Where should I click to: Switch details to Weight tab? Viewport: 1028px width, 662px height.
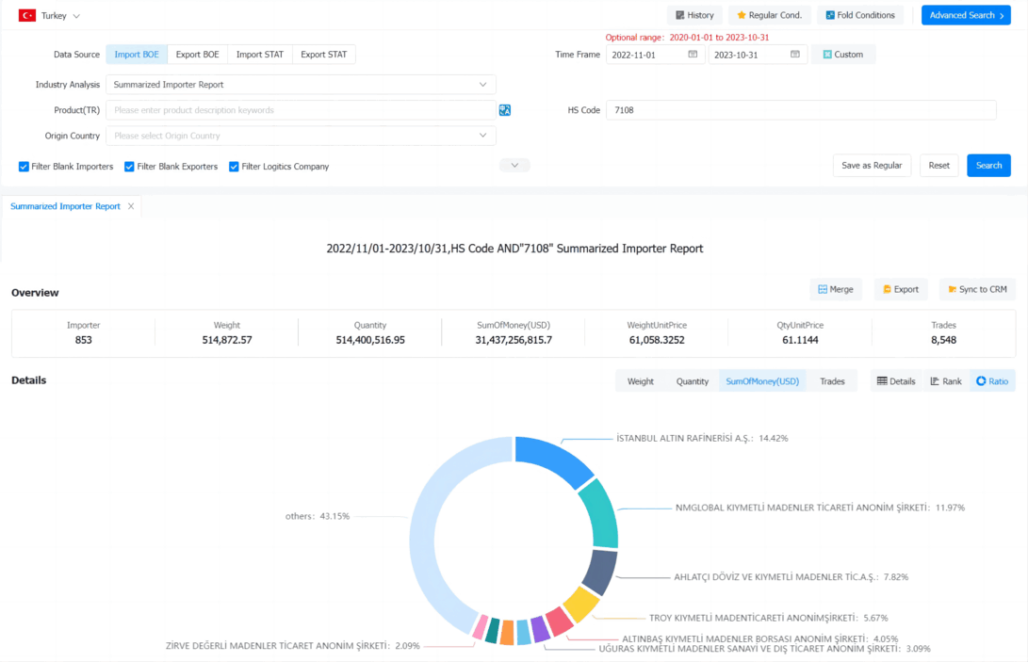point(641,380)
